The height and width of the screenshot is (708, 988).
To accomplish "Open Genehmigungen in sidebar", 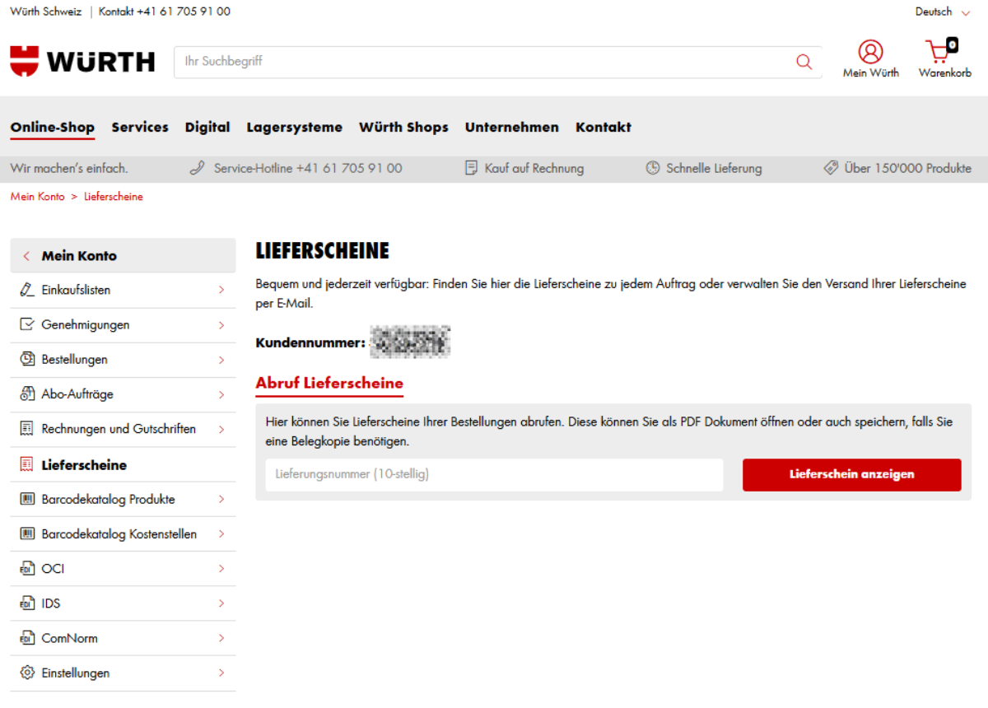I will tap(123, 324).
